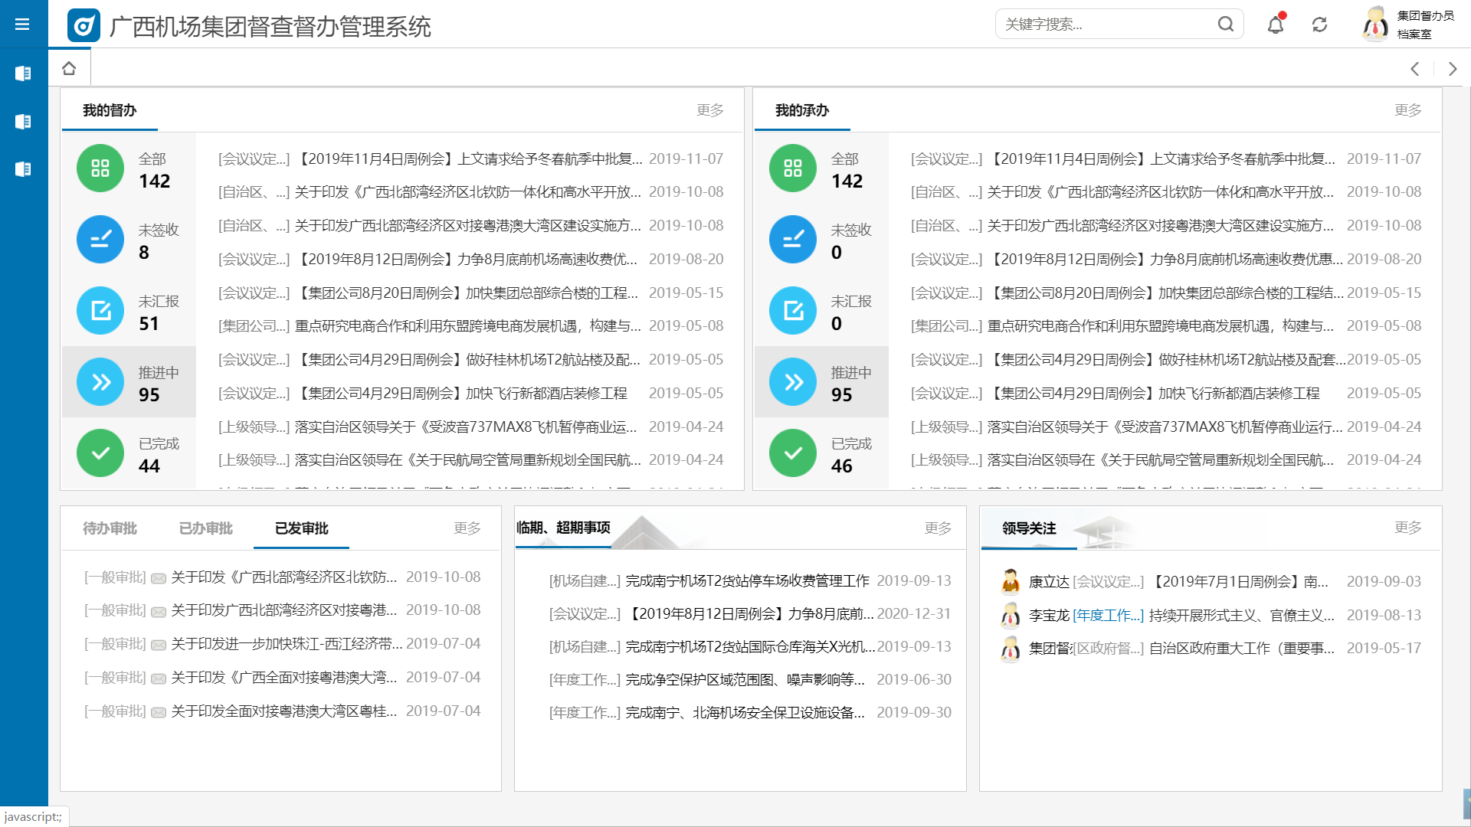
Task: Click avatar icon next to 李宝龙
Action: click(1011, 616)
